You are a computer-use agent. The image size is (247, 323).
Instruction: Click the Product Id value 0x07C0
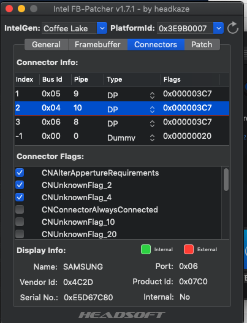193,281
